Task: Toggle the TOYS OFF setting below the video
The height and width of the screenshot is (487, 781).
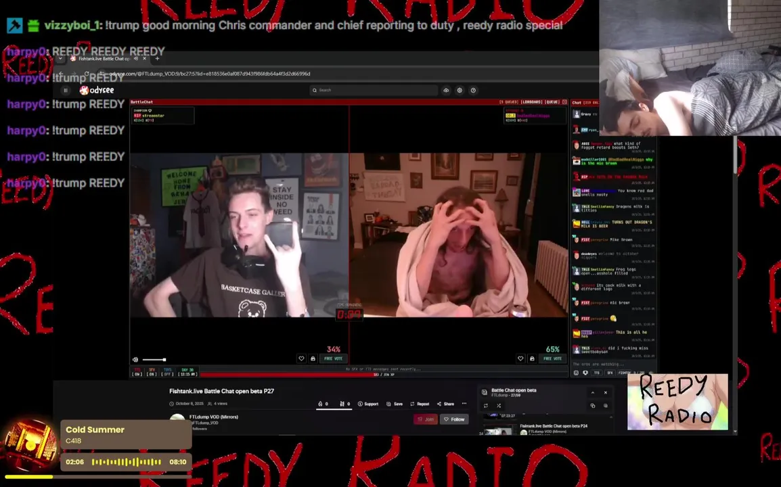Action: (x=167, y=372)
